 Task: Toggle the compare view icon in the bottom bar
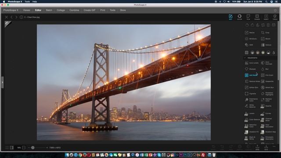[12, 147]
